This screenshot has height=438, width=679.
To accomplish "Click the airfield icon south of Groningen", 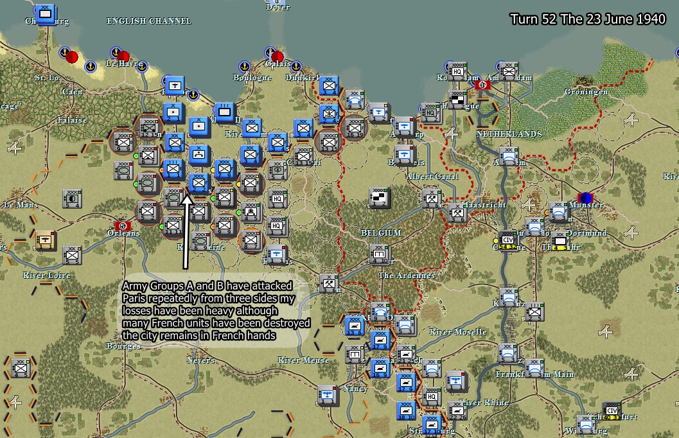I will (x=631, y=119).
